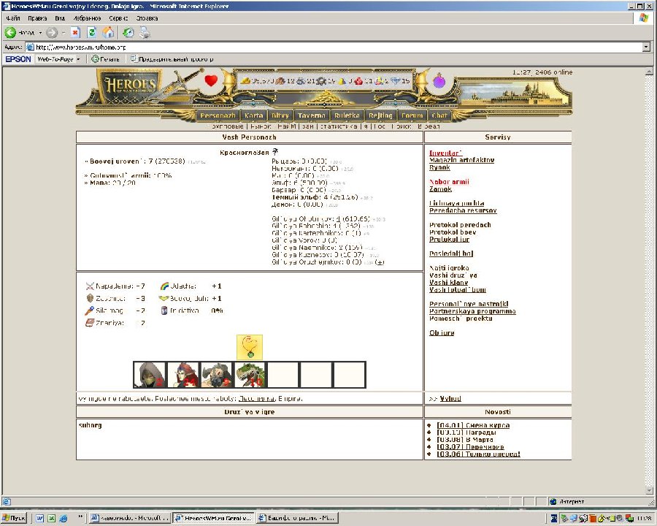Refresh the page with green arrows icon

coord(92,33)
